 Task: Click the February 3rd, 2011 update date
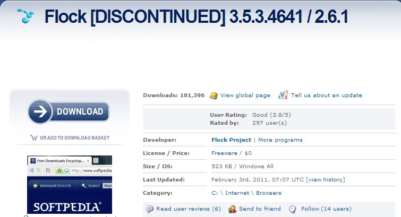click(x=258, y=180)
